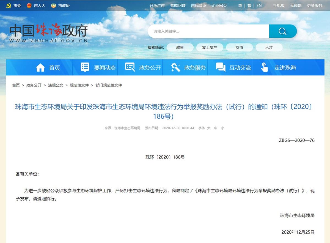
Task: Open 要闻动态 navigation item
Action: (x=105, y=68)
